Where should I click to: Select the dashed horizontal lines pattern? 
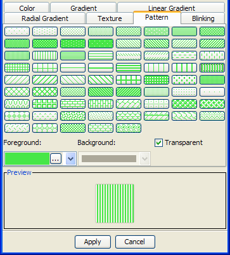(x=184, y=56)
